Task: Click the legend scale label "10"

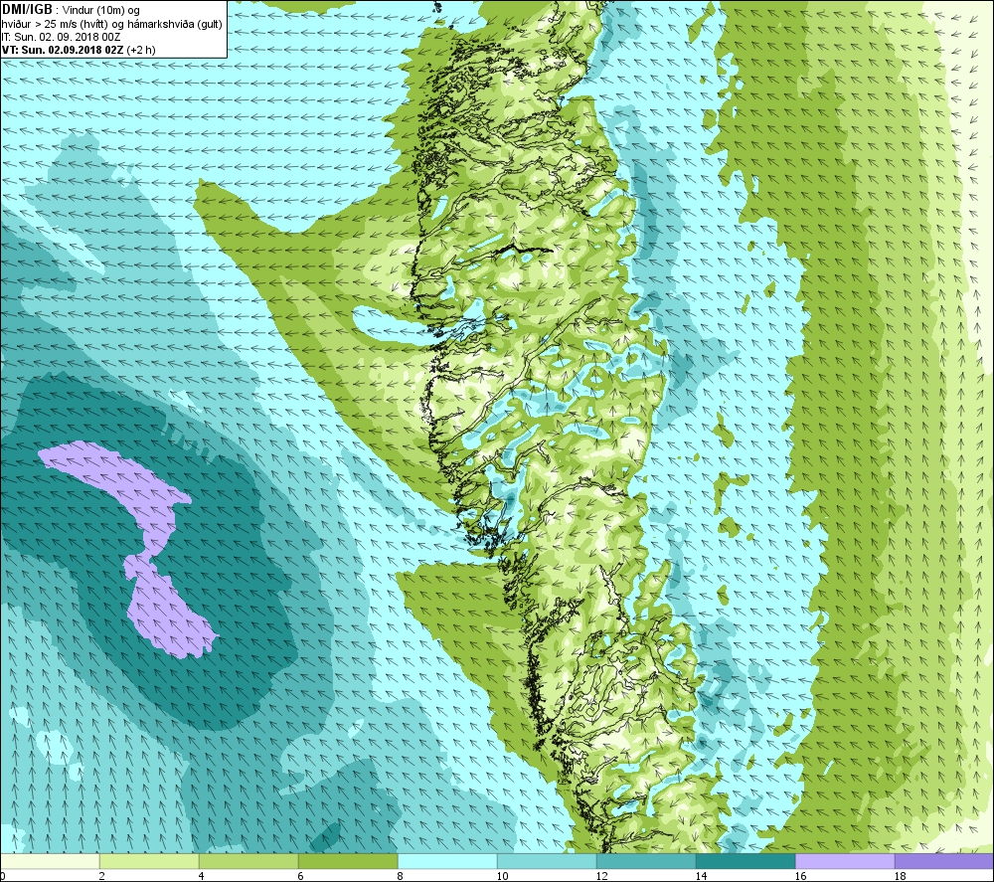Action: click(502, 876)
